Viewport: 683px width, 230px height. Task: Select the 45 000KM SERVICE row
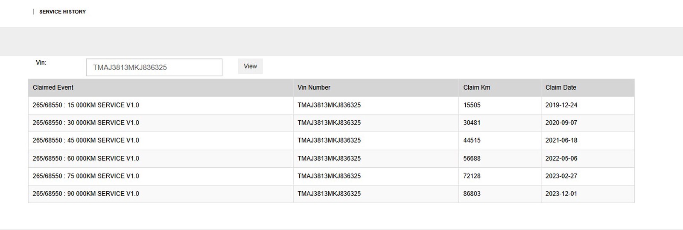point(86,140)
